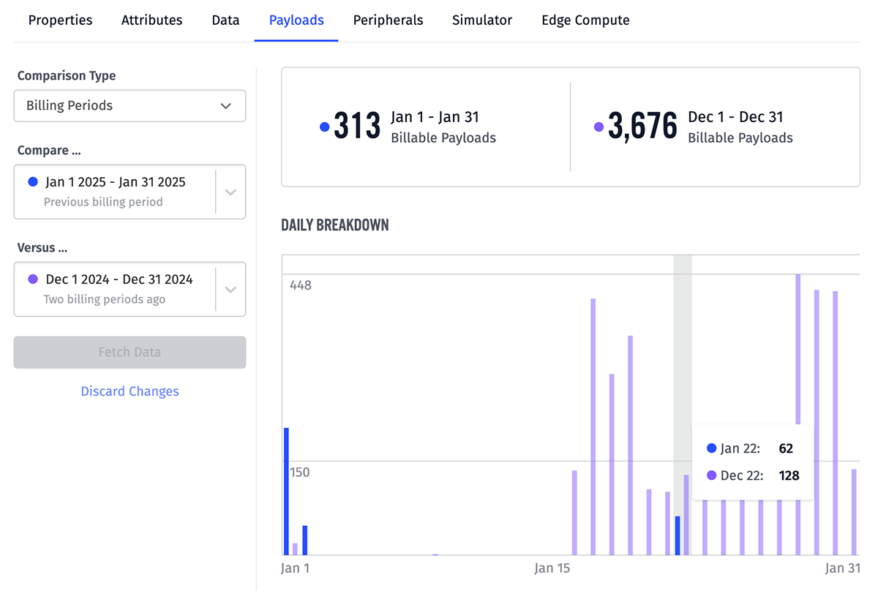Click the Discard Changes link
Viewport: 878px width, 591px height.
point(130,391)
